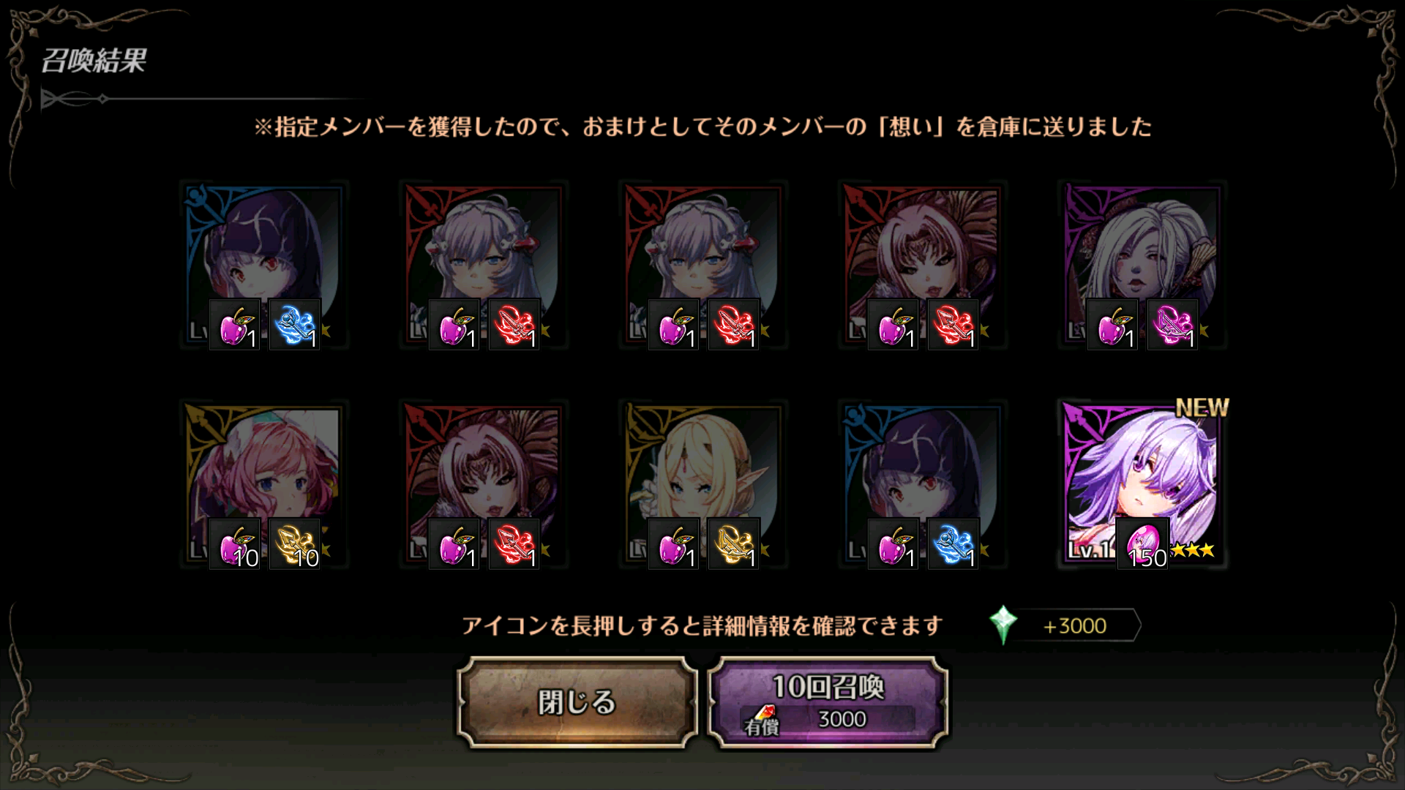Select the second top silver-haired maid portrait
Viewport: 1405px width, 790px height.
tap(484, 265)
